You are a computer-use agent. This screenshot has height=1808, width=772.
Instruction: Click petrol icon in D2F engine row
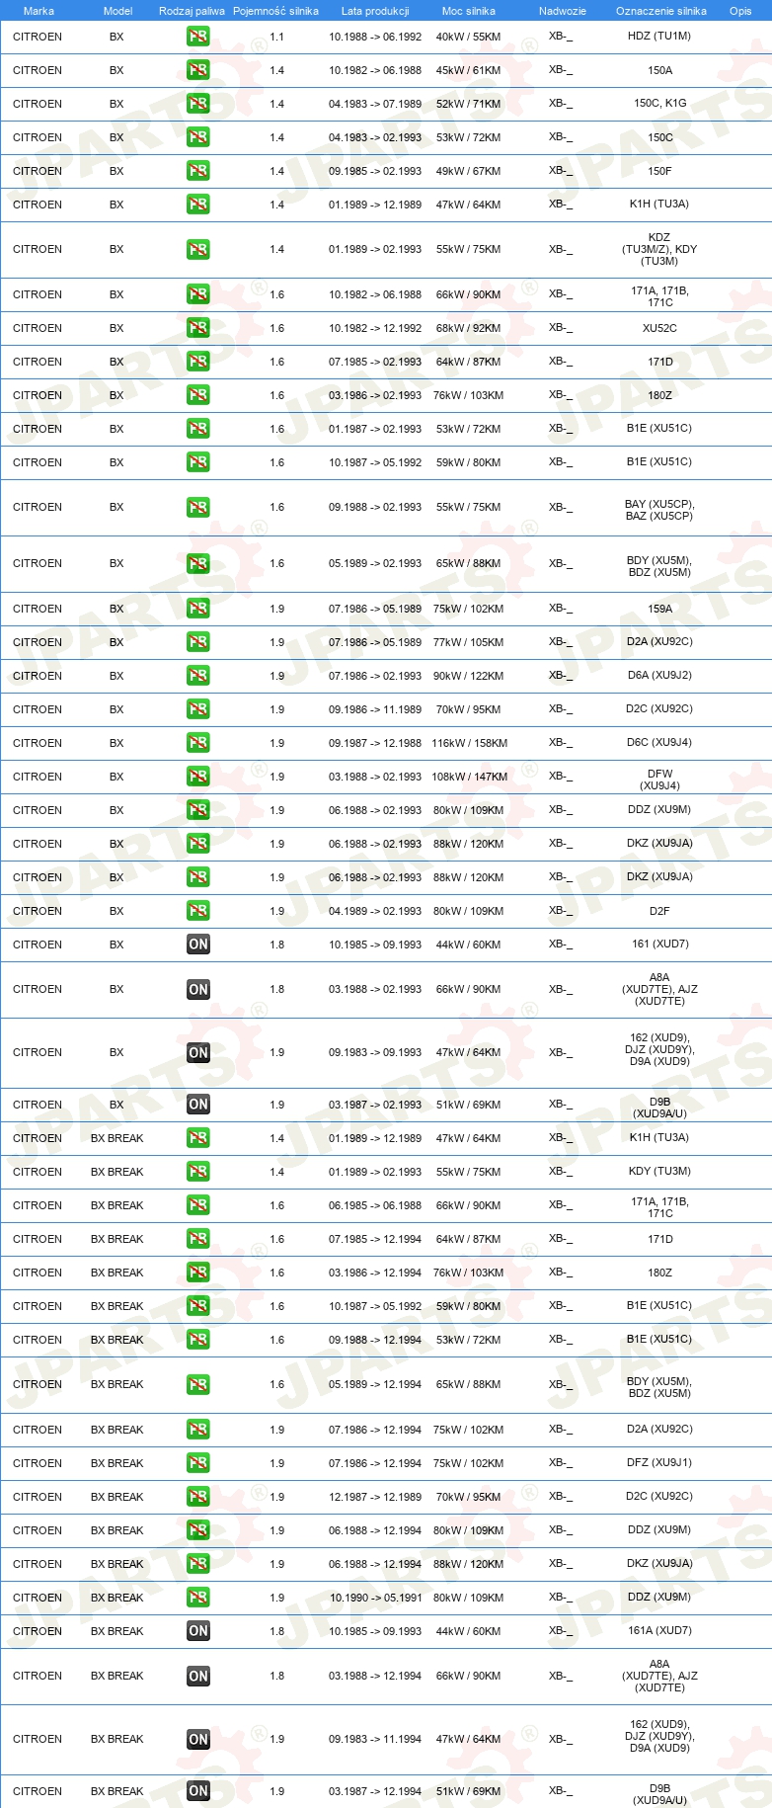point(198,911)
